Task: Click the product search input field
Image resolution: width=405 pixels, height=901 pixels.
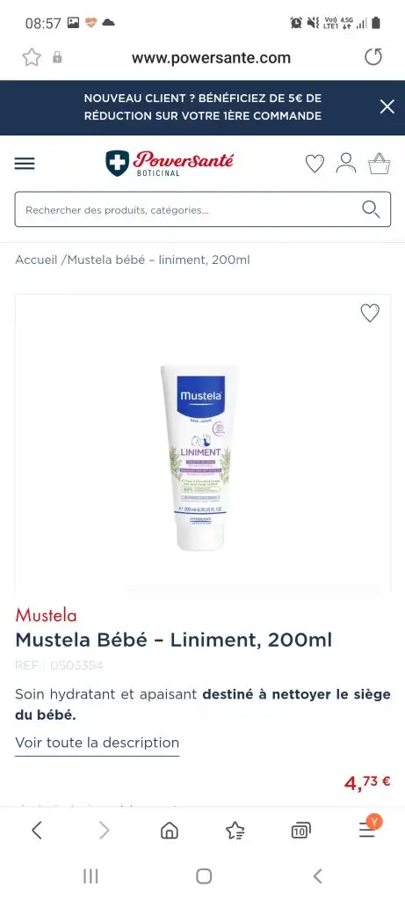Action: tap(202, 209)
